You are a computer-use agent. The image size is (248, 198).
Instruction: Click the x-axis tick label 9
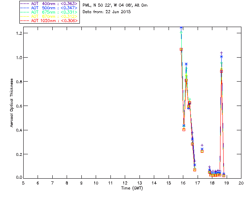point(81,183)
